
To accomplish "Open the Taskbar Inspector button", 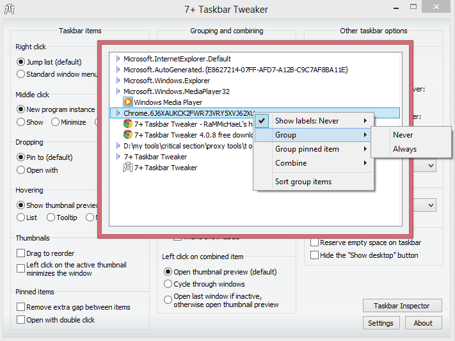I will [x=402, y=306].
